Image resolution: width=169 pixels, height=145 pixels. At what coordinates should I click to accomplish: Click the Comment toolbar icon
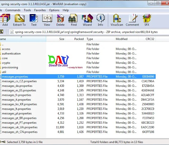point(132,20)
